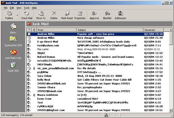The height and width of the screenshot is (118, 174).
Task: Open the Trash (89) folder
Action: click(x=13, y=67)
